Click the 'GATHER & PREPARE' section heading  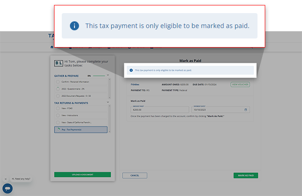pos(66,76)
